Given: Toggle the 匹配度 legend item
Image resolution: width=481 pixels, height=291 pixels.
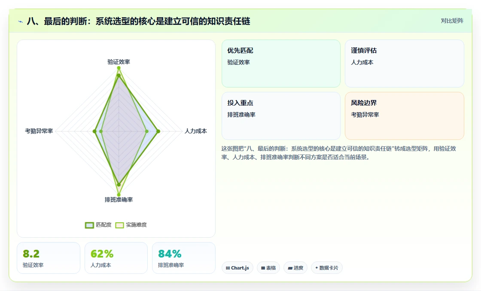Looking at the screenshot, I should [x=98, y=225].
